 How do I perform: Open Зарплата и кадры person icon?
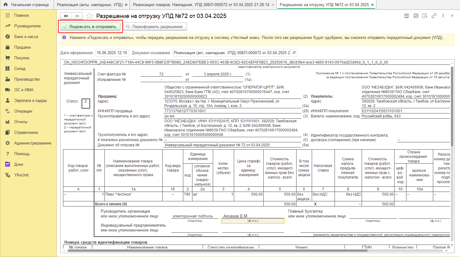[x=8, y=100]
